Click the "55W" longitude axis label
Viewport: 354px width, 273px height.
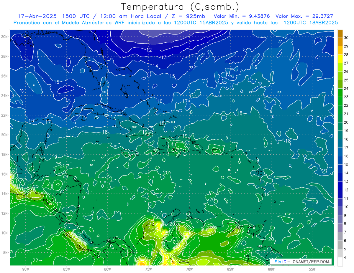[x=312, y=269]
